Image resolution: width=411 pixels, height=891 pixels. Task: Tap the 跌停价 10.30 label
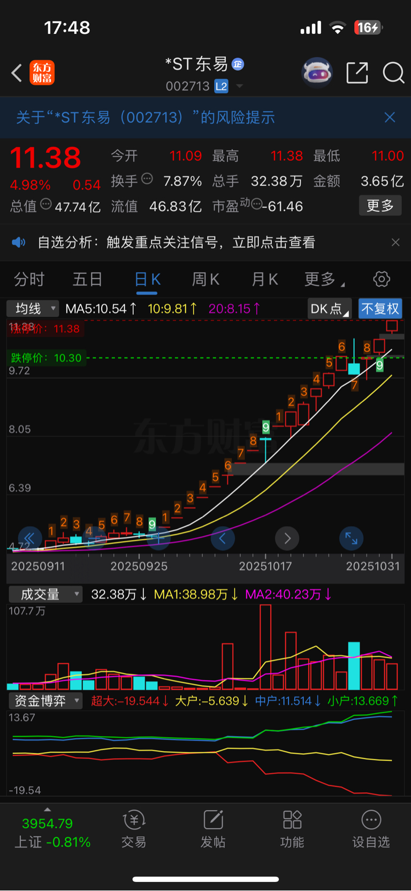point(46,358)
